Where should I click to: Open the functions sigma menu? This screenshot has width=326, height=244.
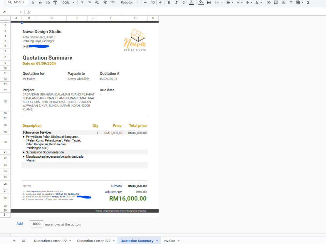[x=308, y=3]
